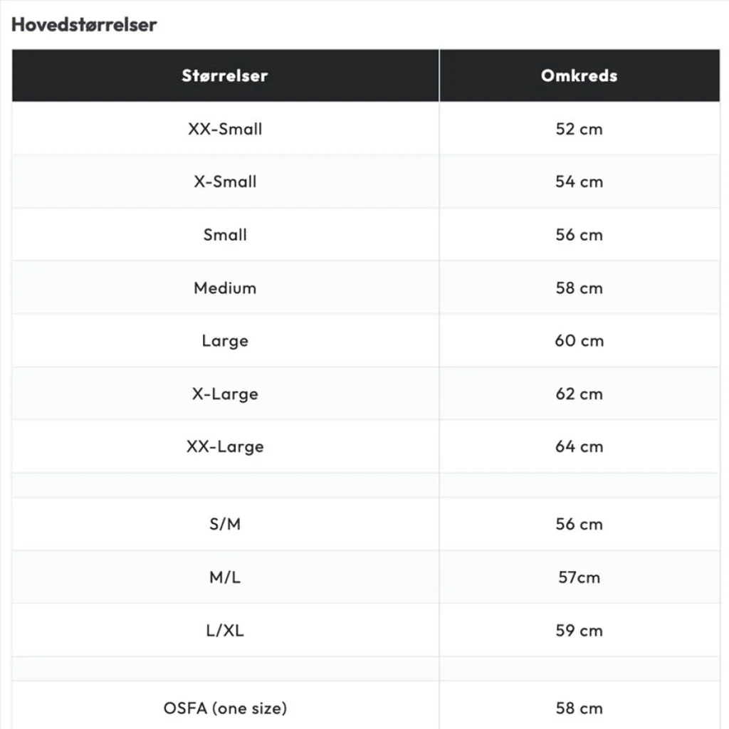Click the 57cm value

click(579, 577)
